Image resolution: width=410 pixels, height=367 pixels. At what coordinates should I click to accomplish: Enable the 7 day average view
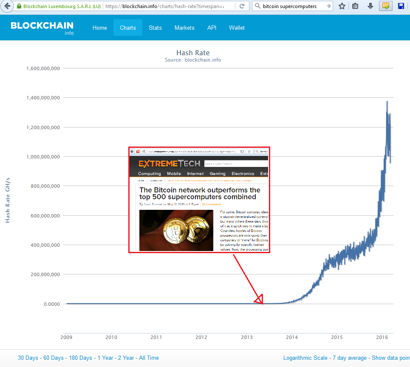[350, 358]
